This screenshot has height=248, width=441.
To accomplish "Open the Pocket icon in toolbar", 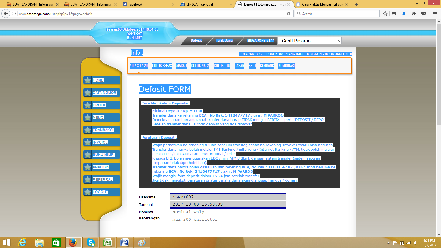I will click(x=424, y=14).
